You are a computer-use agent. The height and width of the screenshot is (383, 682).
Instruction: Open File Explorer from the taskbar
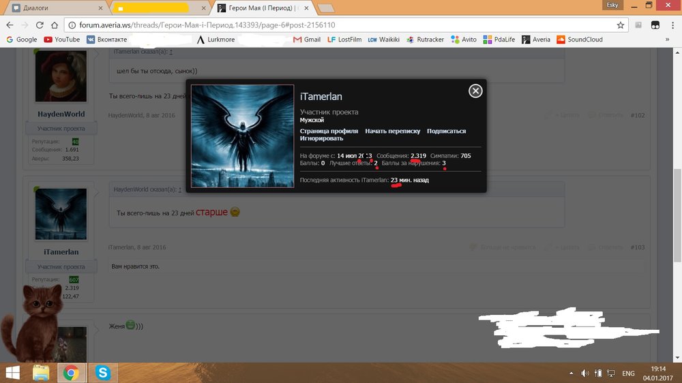point(41,372)
